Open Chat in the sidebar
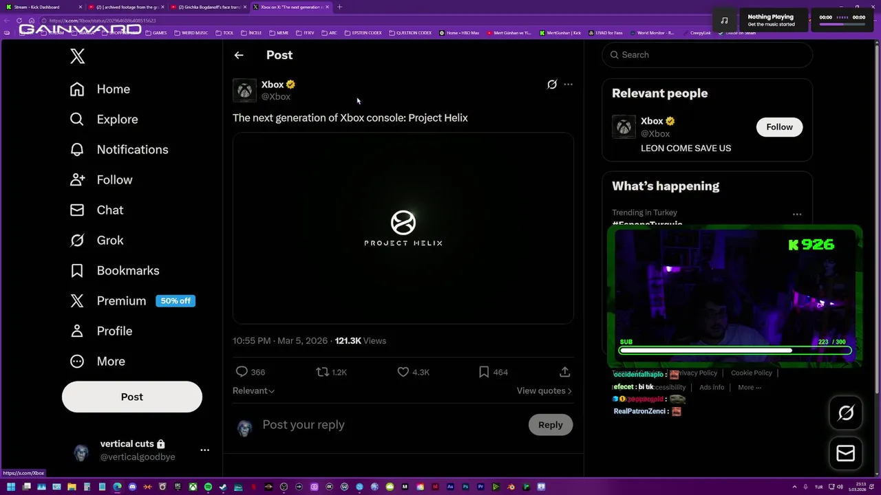Screen dimensions: 881x495 pyautogui.click(x=97, y=210)
